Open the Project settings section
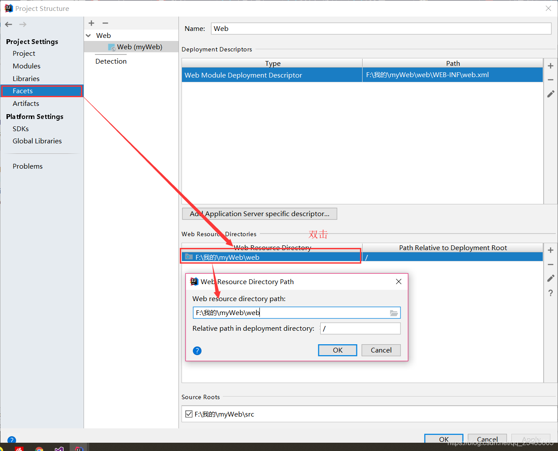Image resolution: width=558 pixels, height=451 pixels. tap(24, 54)
